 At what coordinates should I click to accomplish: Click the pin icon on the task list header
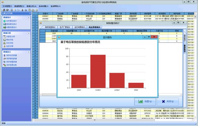pyautogui.click(x=30, y=13)
